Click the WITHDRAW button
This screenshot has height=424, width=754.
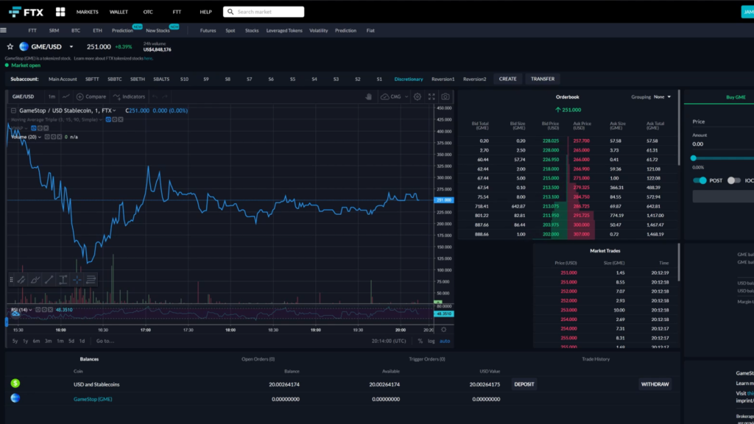tap(655, 384)
